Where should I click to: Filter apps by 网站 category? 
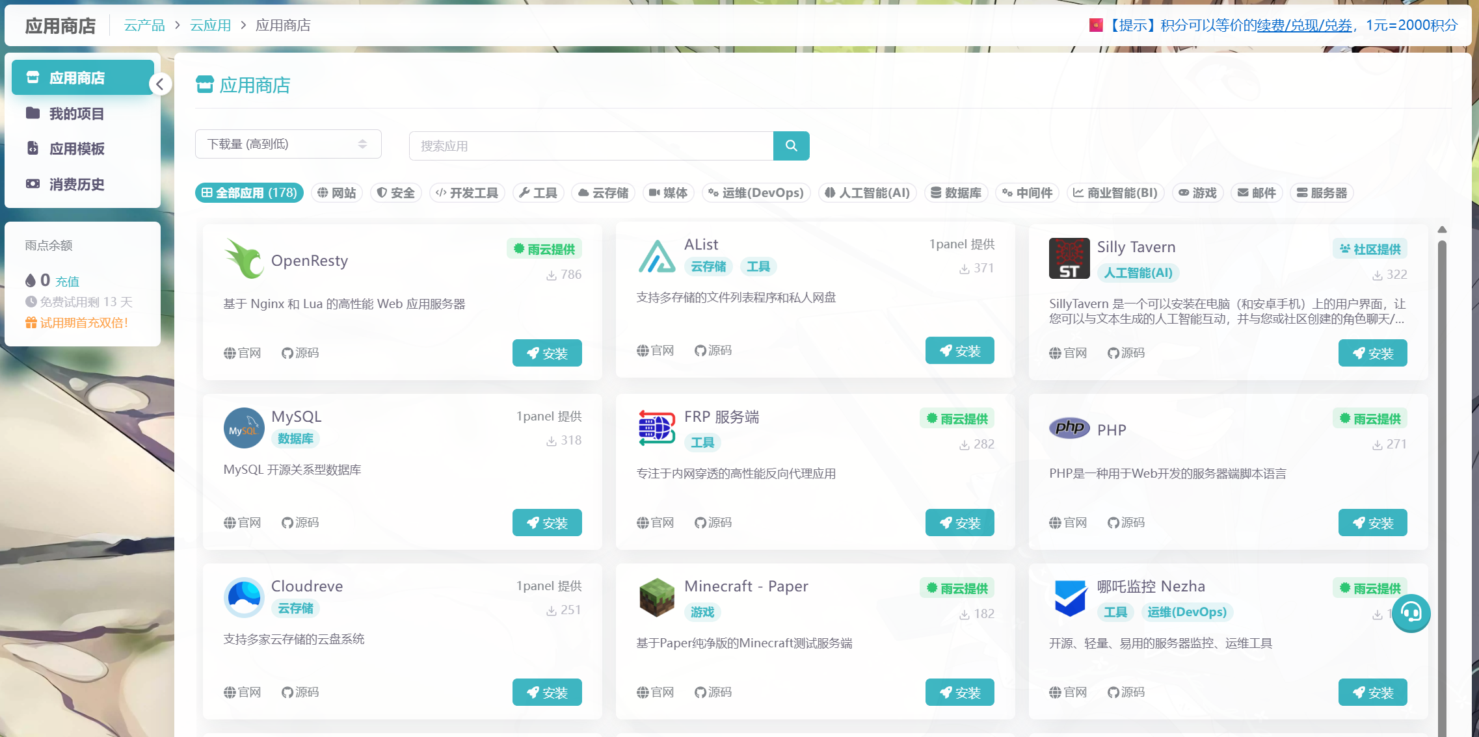pyautogui.click(x=337, y=193)
